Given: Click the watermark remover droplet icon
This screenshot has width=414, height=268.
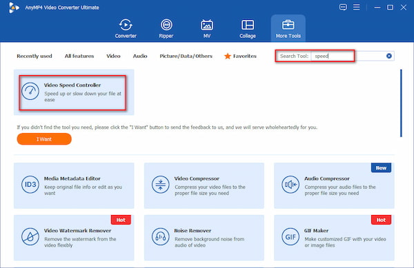Looking at the screenshot, I should click(30, 236).
